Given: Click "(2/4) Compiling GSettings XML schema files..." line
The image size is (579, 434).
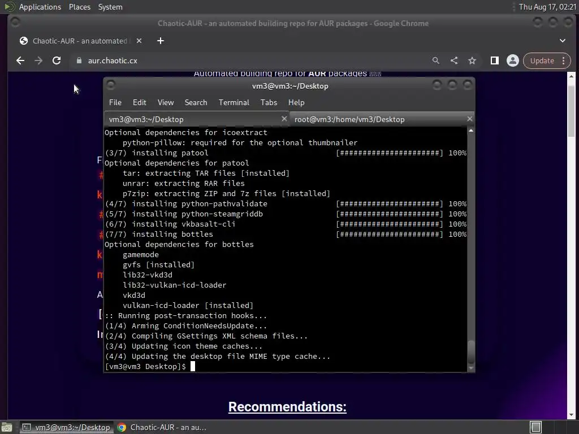Looking at the screenshot, I should click(x=206, y=336).
